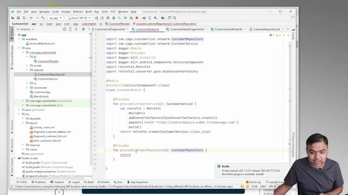Switch to CustomerRepository.kt tab

tap(266, 29)
